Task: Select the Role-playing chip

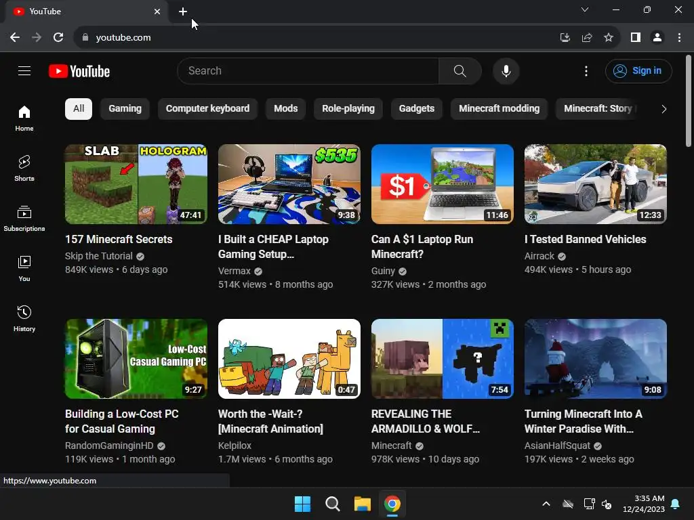Action: (x=348, y=109)
